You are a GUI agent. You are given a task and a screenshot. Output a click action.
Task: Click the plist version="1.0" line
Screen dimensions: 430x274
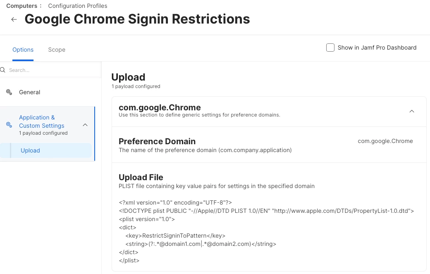tap(147, 219)
